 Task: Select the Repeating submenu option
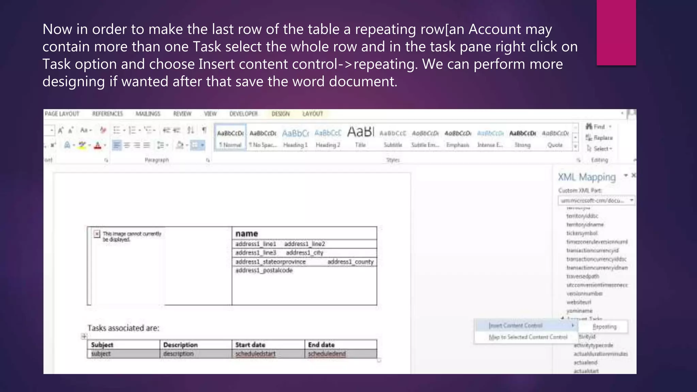click(x=604, y=327)
